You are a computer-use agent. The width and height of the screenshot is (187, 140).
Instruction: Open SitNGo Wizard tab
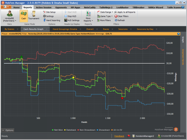(x=155, y=7)
